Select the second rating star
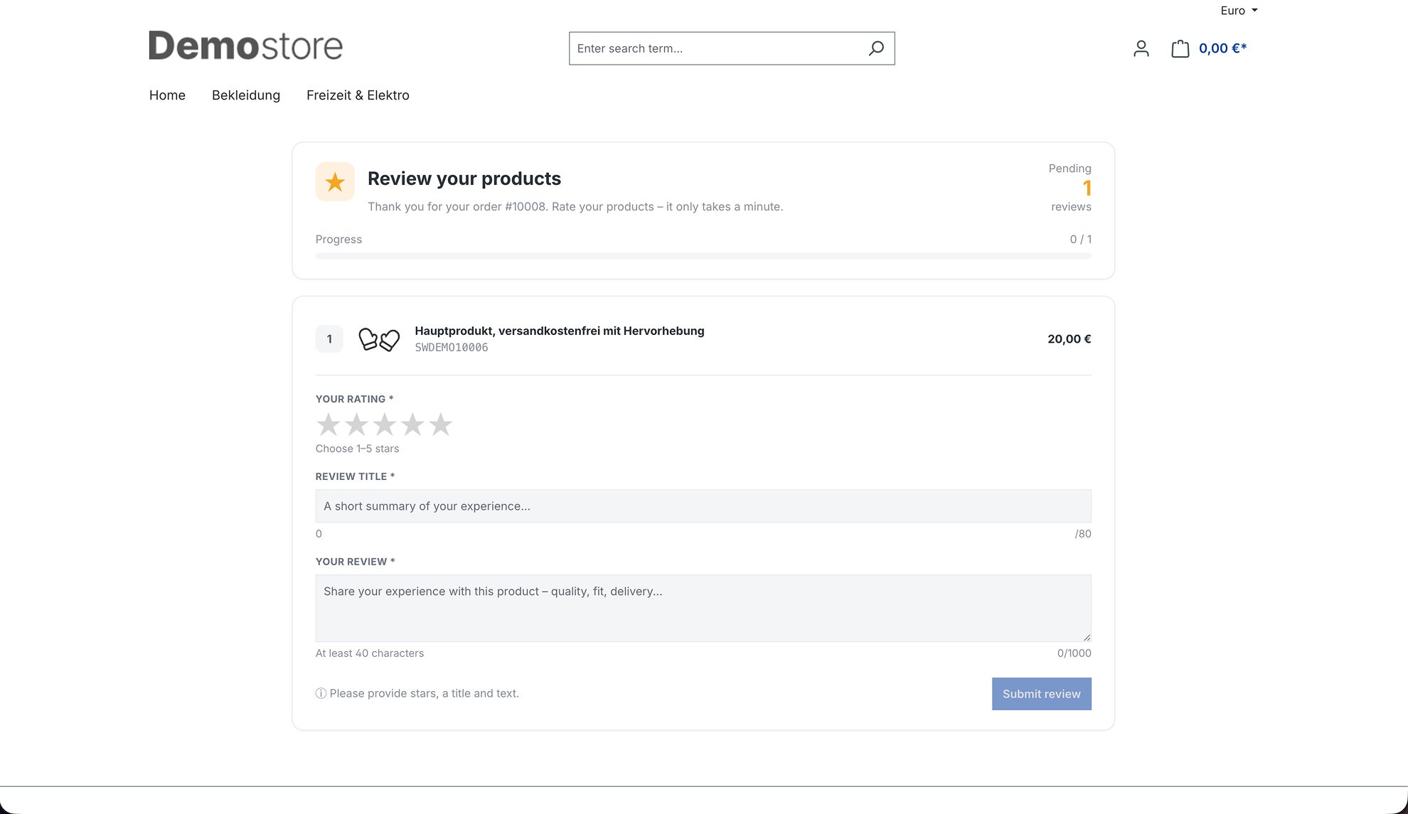1408x814 pixels. pyautogui.click(x=356, y=424)
